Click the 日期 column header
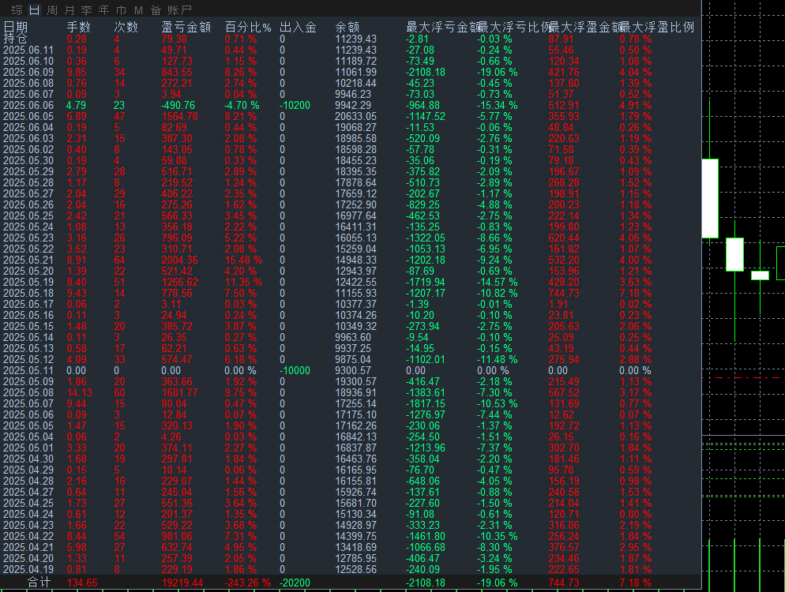 pos(16,27)
